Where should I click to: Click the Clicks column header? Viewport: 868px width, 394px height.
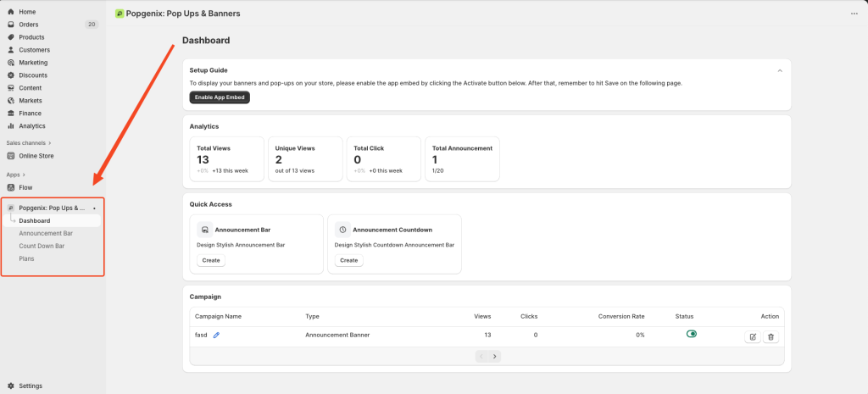pos(529,317)
